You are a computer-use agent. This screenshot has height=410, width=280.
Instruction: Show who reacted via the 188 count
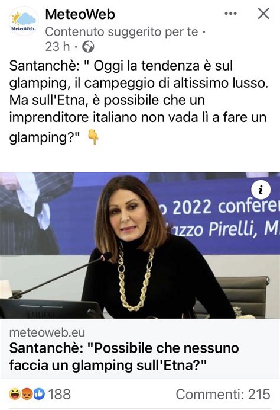(59, 394)
